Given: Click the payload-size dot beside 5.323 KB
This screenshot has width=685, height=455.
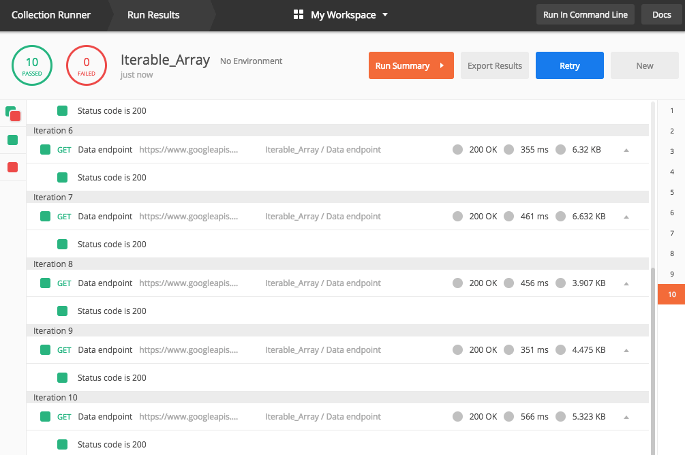Looking at the screenshot, I should click(560, 416).
